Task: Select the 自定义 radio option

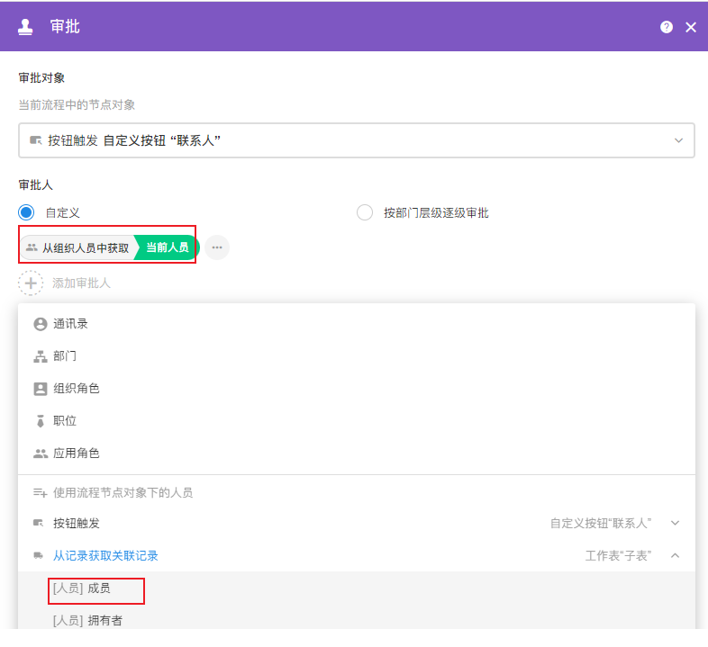Action: [27, 213]
